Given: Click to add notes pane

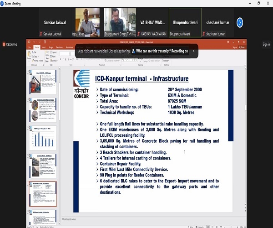Looking at the screenshot, I should [69, 219].
